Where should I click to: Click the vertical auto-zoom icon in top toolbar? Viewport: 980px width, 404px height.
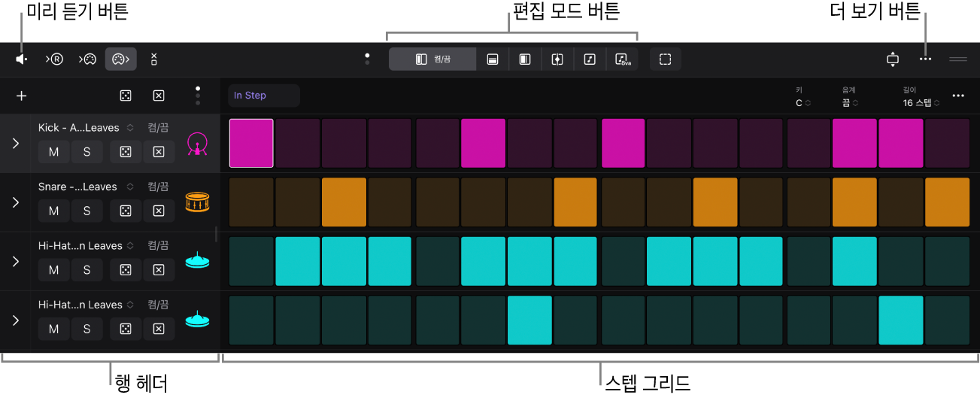click(x=893, y=59)
